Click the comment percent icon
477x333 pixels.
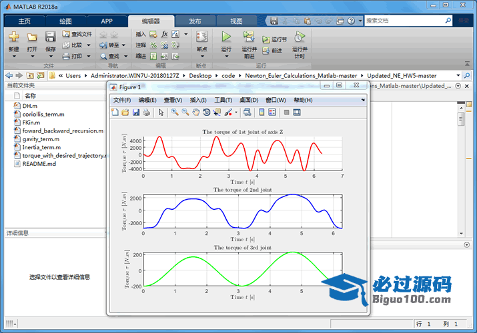153,45
